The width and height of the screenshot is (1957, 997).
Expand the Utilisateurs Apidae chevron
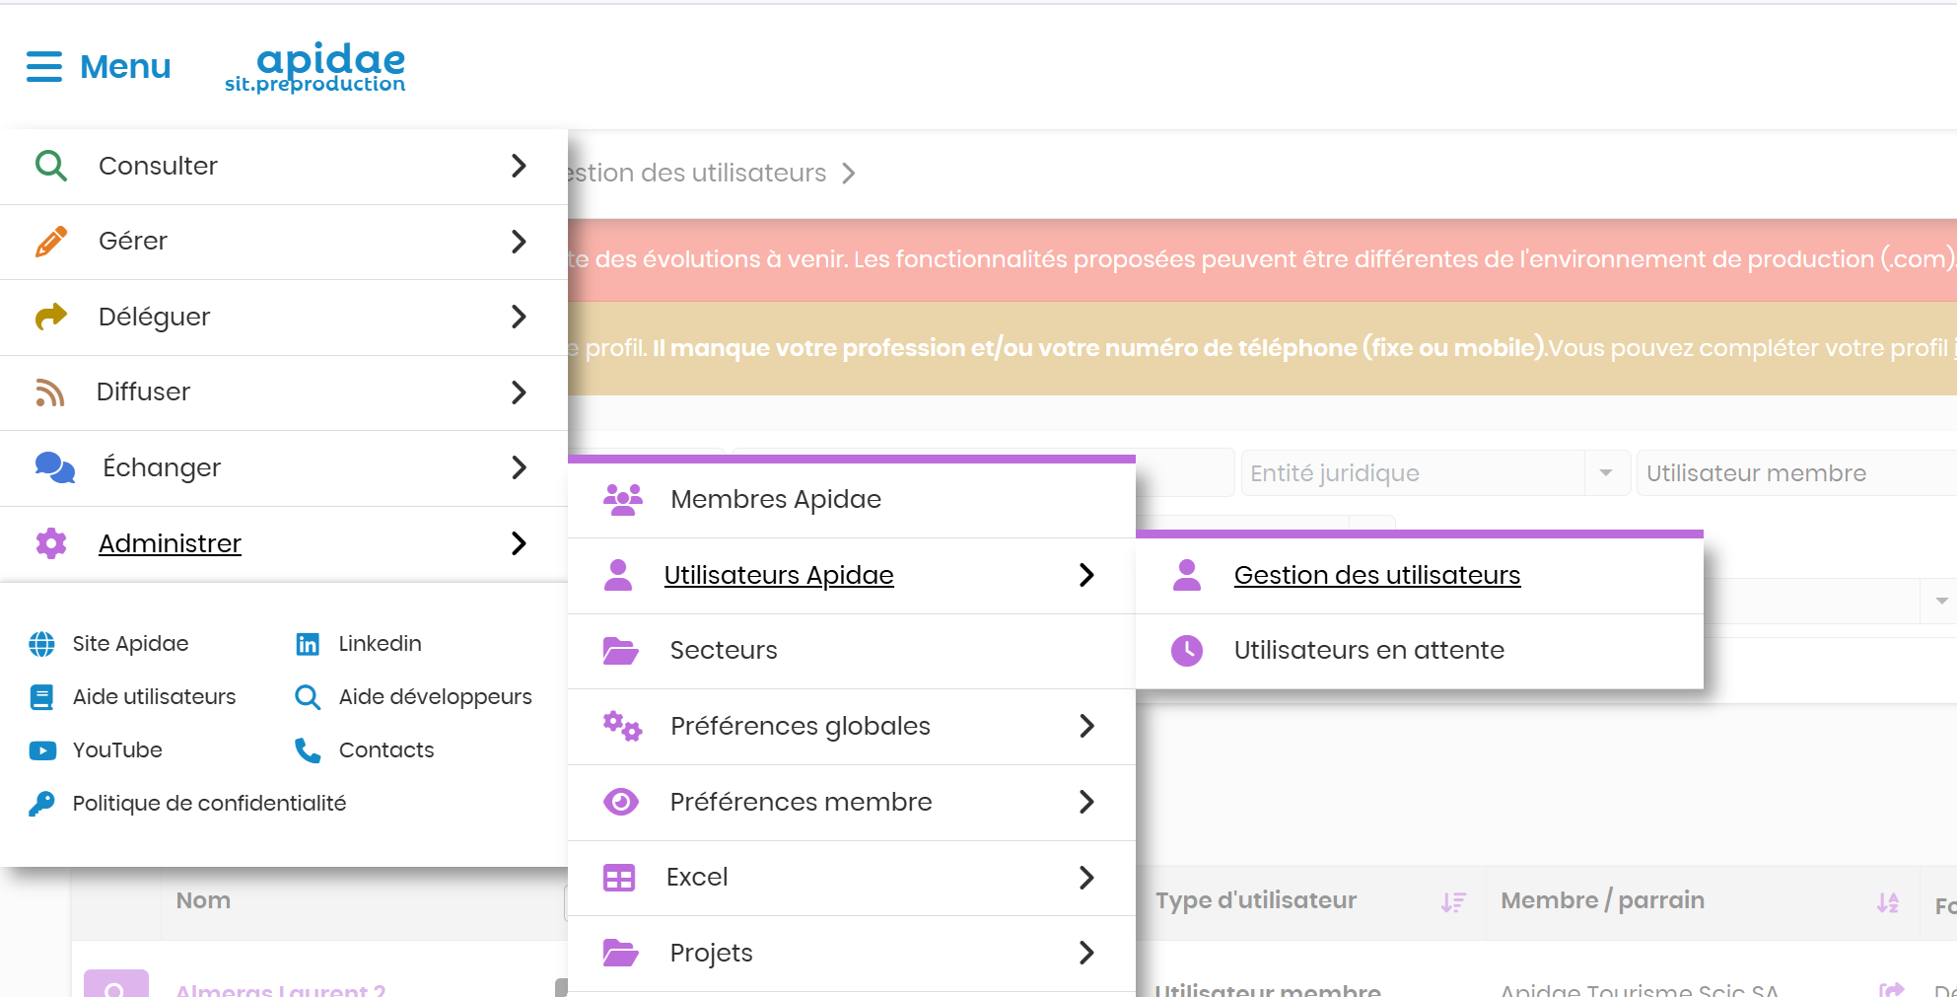tap(1087, 575)
